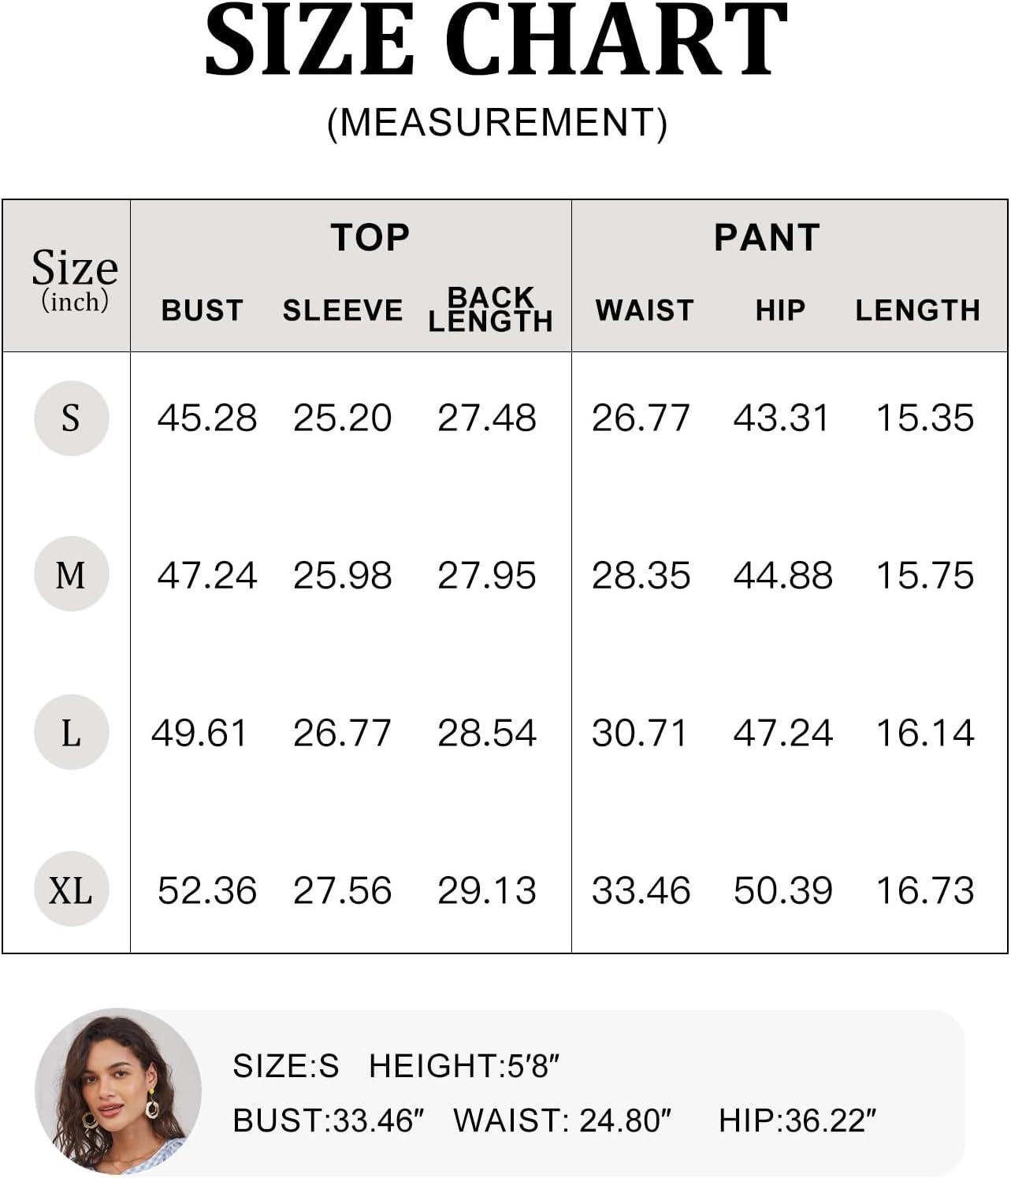Click the 45.28 bust value for S
The width and height of the screenshot is (1011, 1178).
coord(207,418)
